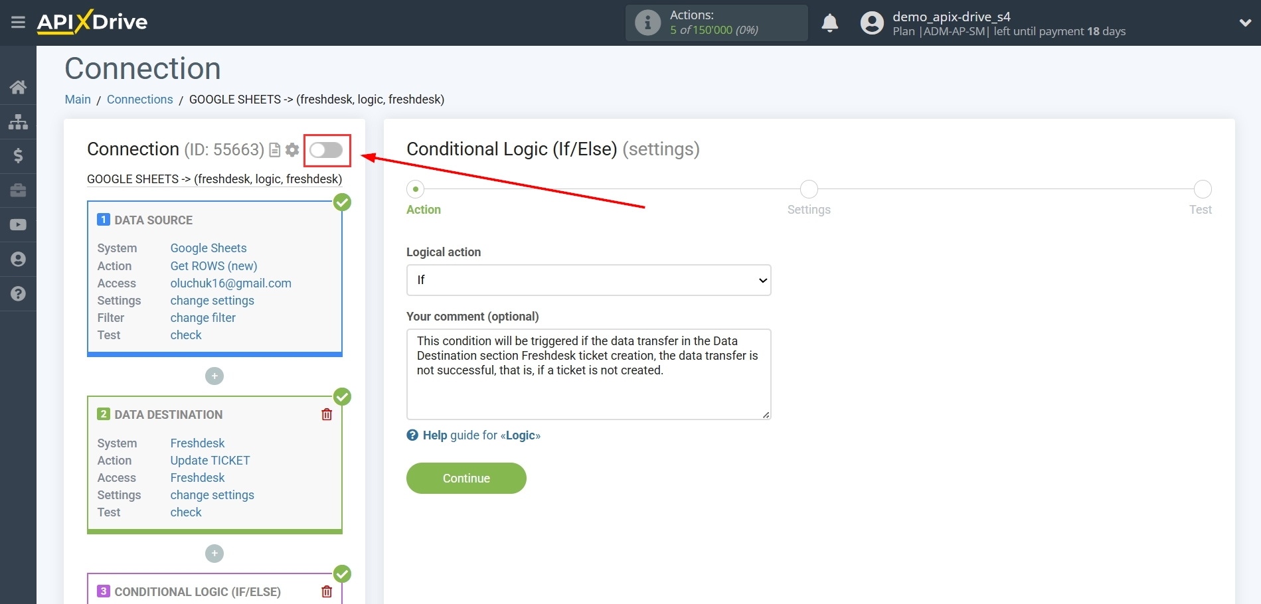1261x604 pixels.
Task: Open the hamburger menu
Action: (x=18, y=23)
